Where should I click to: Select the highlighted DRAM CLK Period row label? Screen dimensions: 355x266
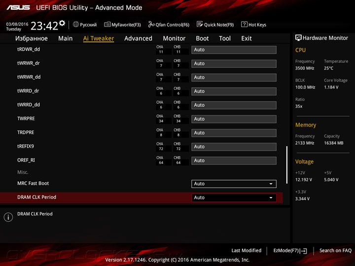pyautogui.click(x=36, y=197)
